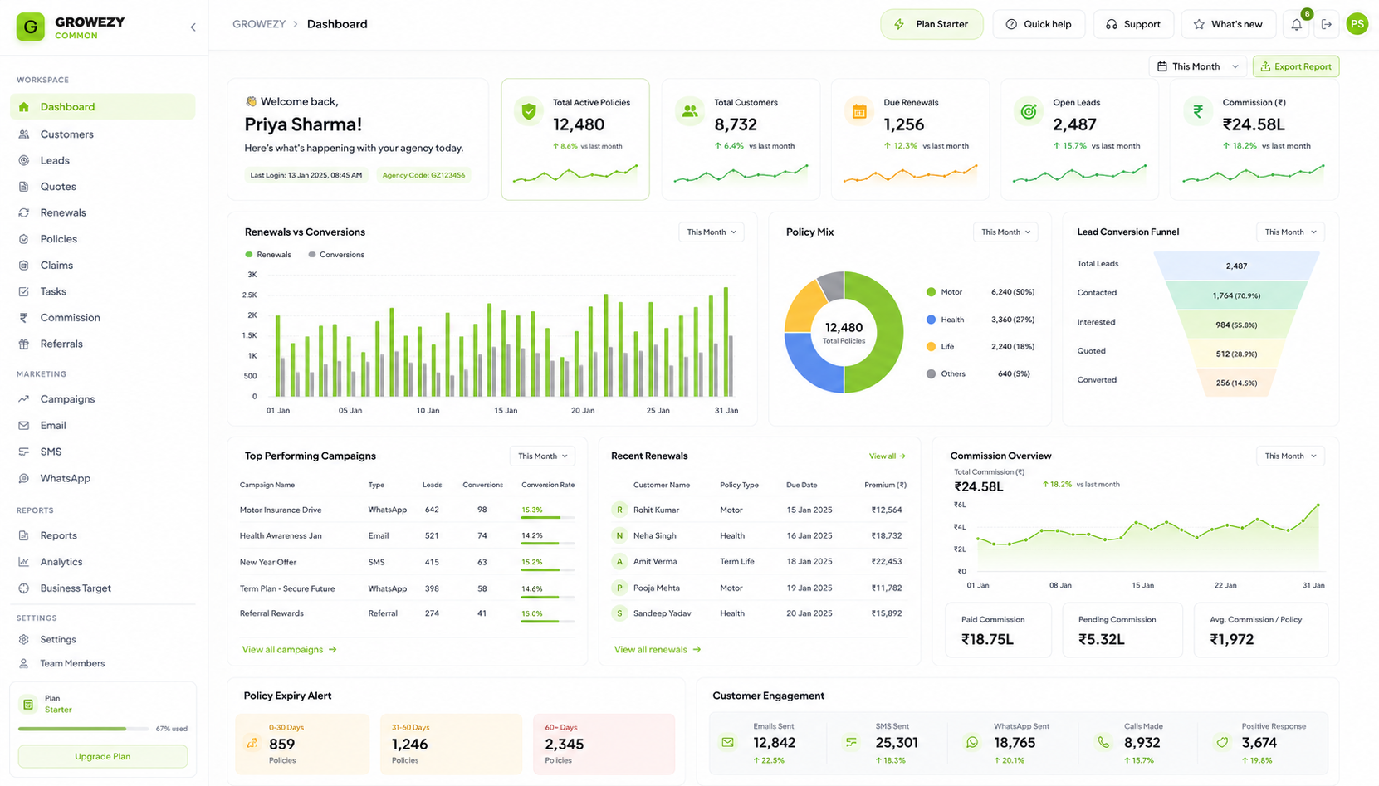This screenshot has width=1379, height=786.
Task: Open Analytics in the sidebar
Action: pos(103,562)
